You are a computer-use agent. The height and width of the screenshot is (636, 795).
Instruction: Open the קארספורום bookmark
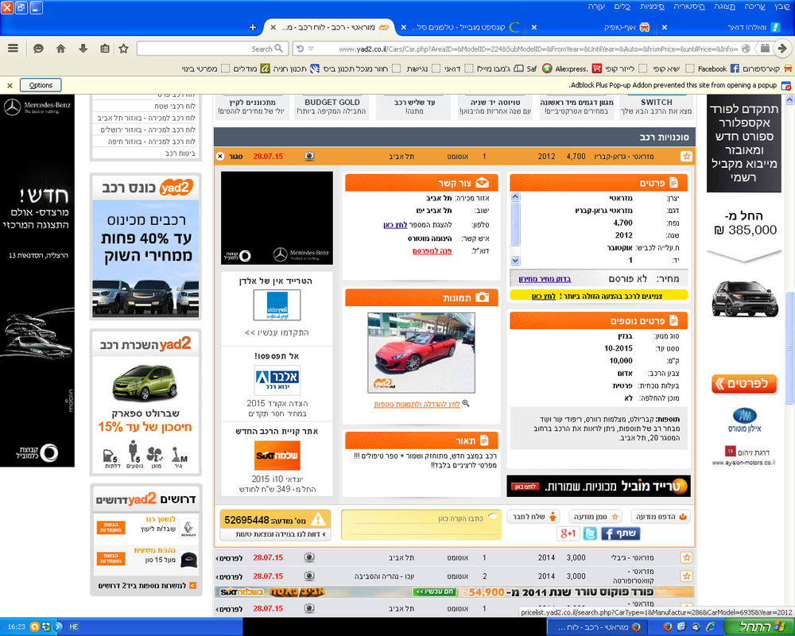pyautogui.click(x=766, y=68)
